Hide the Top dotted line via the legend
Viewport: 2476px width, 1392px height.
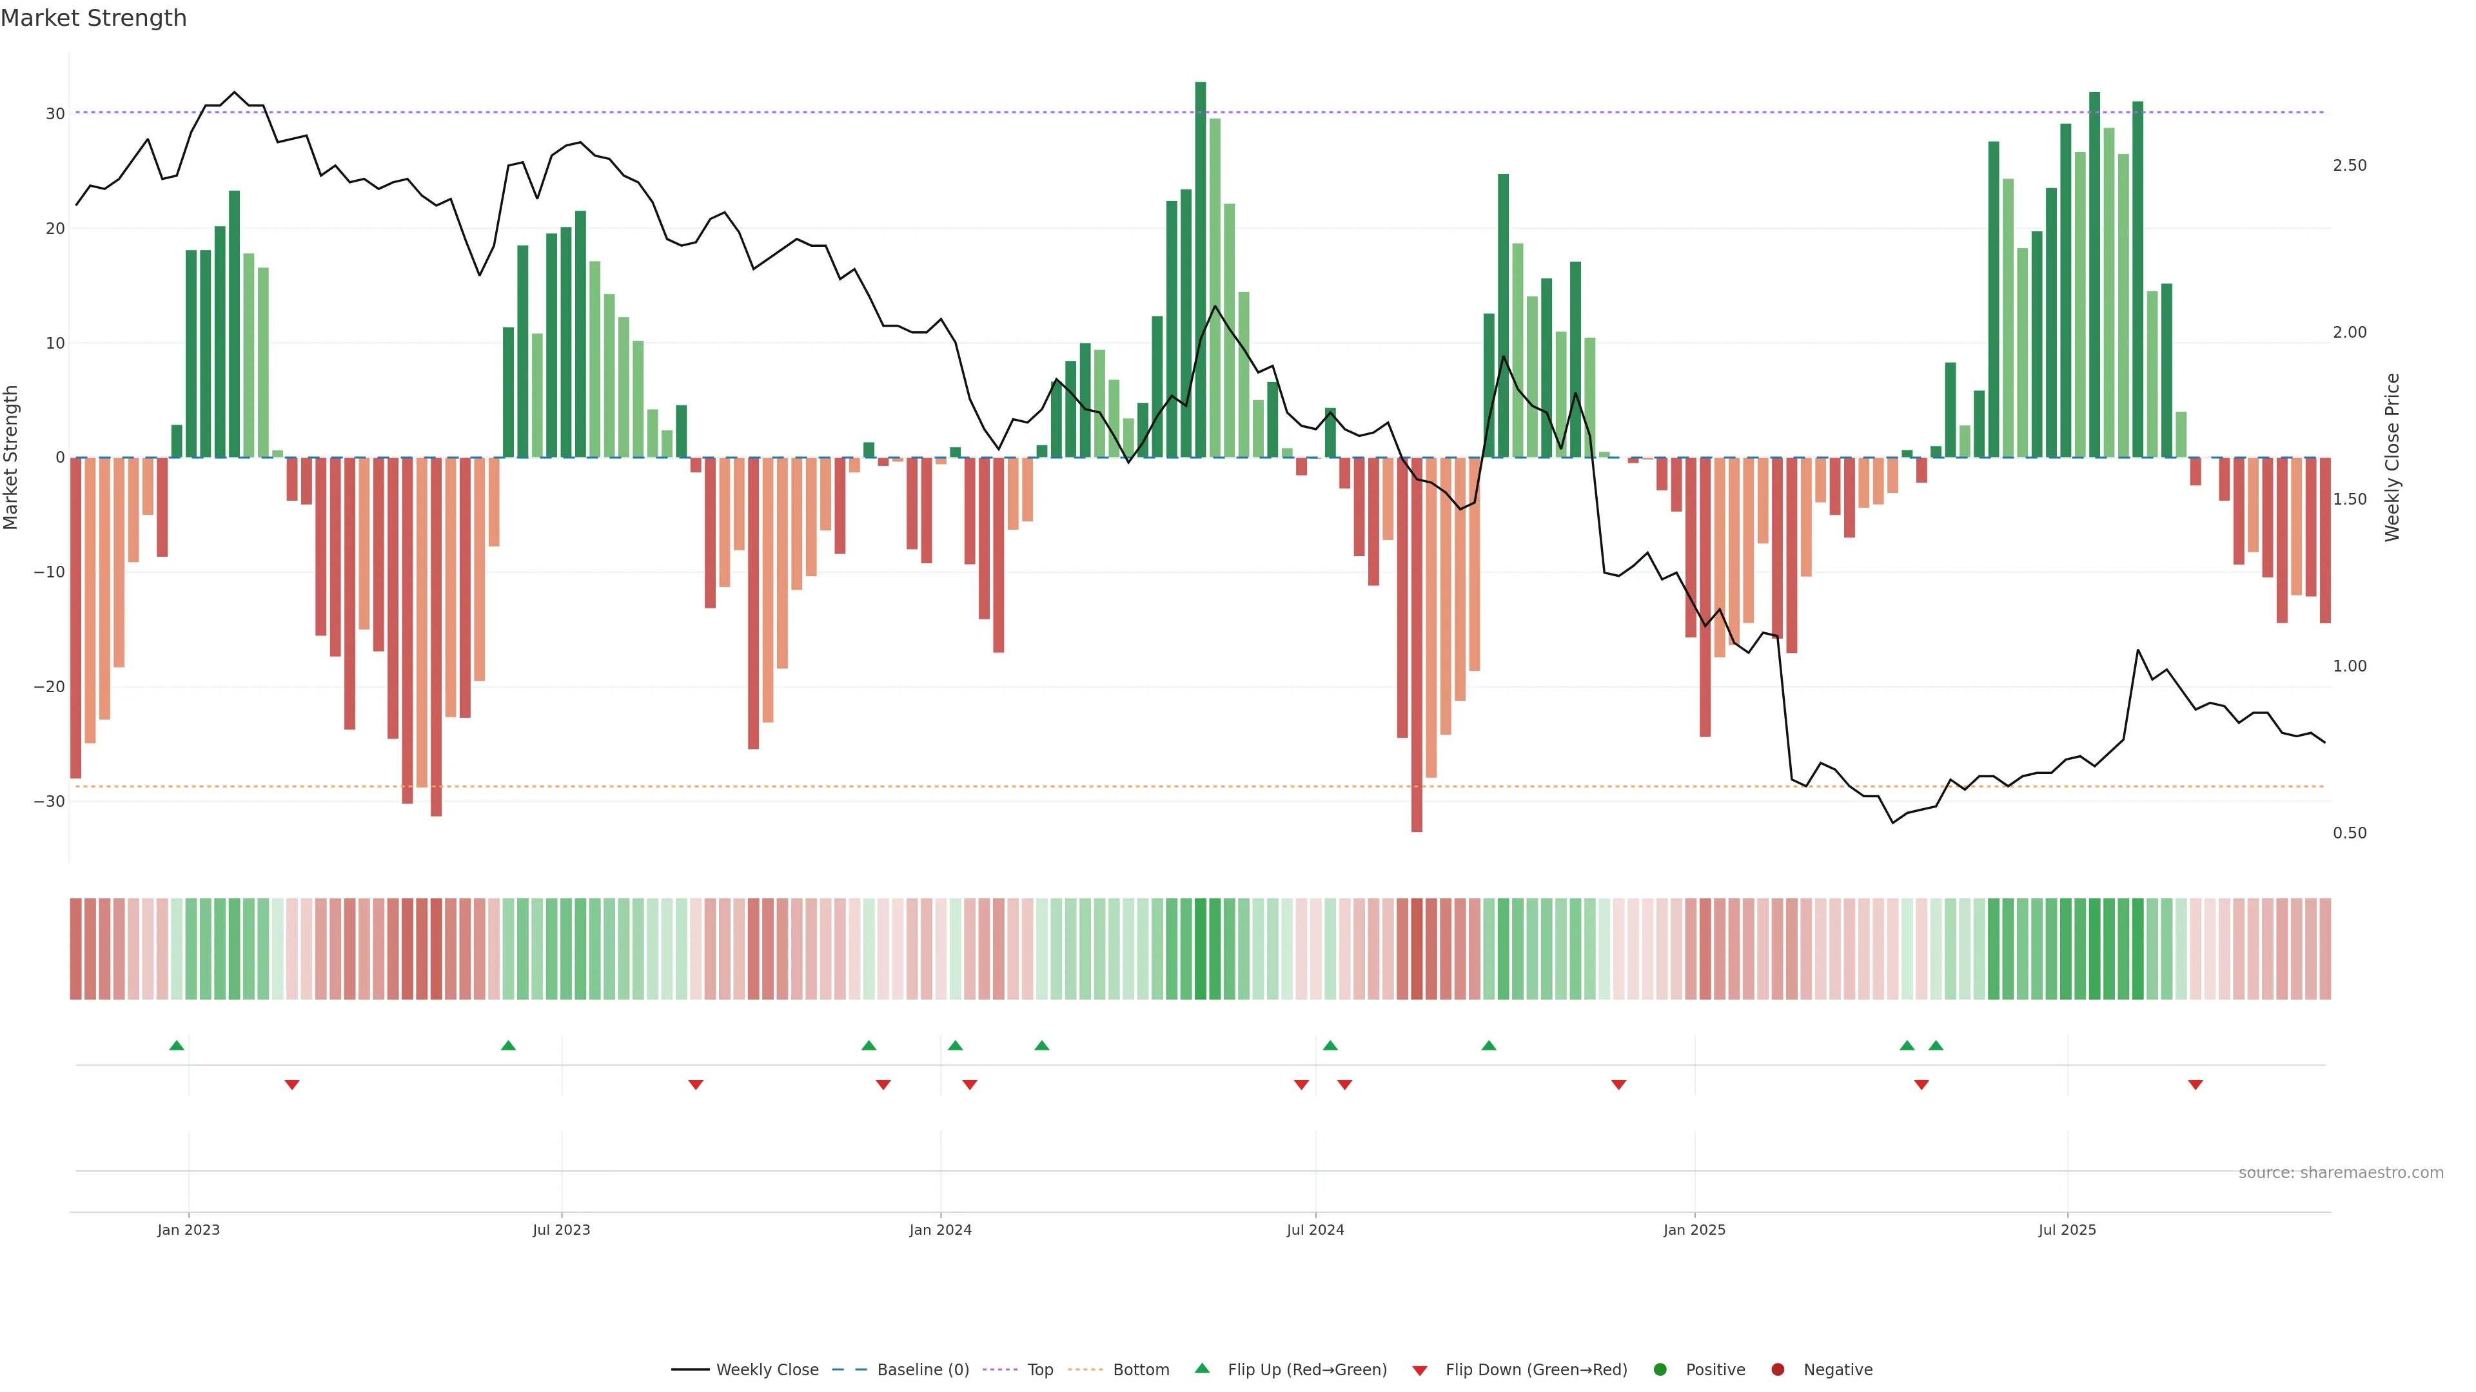[x=1039, y=1369]
